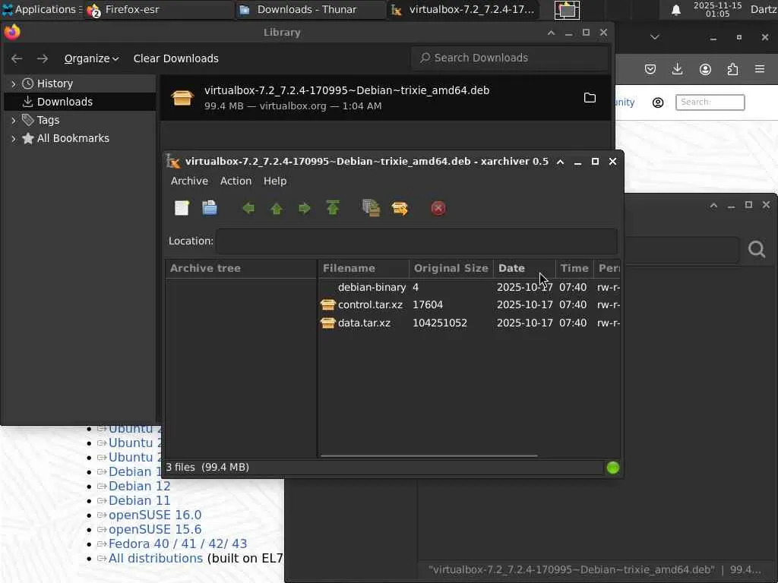Click the downloaded virtualbox .deb entry

coord(385,98)
